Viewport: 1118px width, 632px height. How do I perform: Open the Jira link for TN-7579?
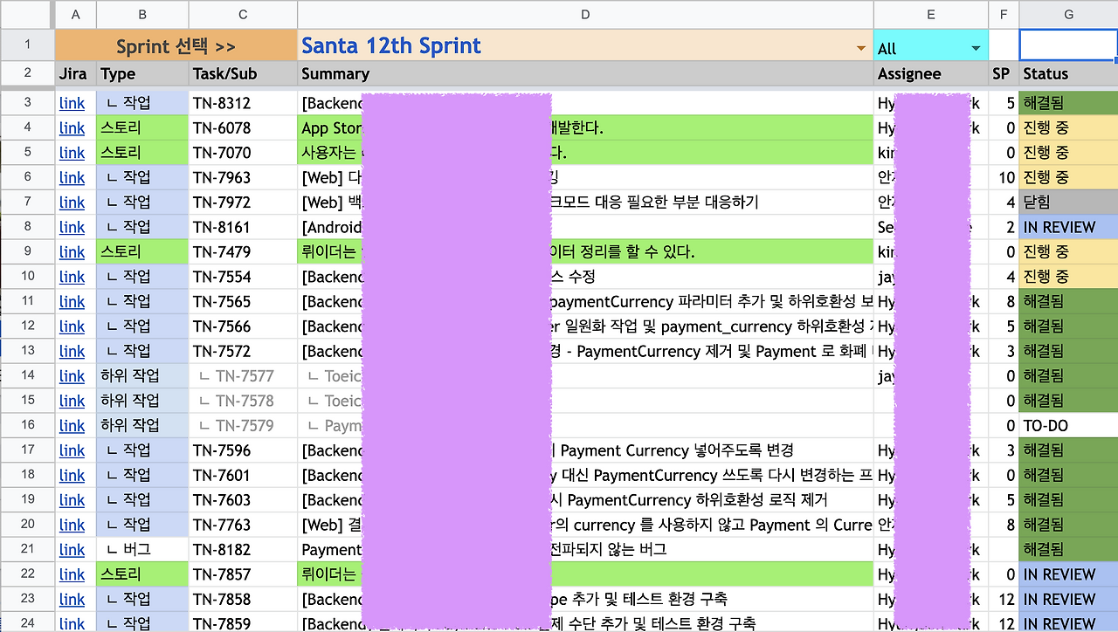tap(72, 426)
